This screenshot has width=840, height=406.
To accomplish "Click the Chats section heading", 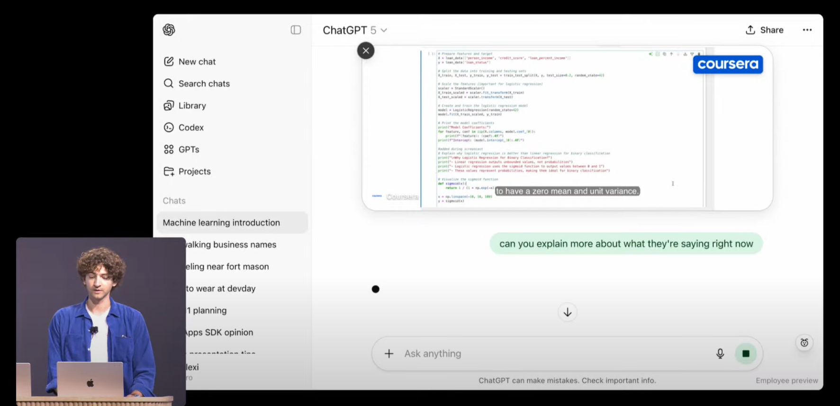I will coord(174,201).
